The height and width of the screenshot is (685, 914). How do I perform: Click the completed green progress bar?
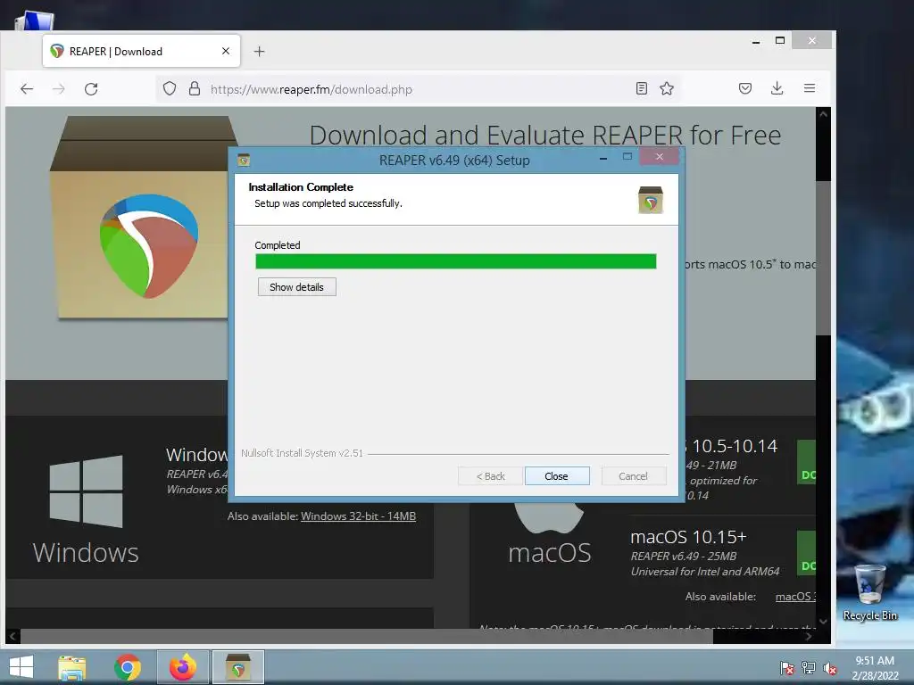click(456, 261)
